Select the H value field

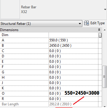tap(74, 78)
